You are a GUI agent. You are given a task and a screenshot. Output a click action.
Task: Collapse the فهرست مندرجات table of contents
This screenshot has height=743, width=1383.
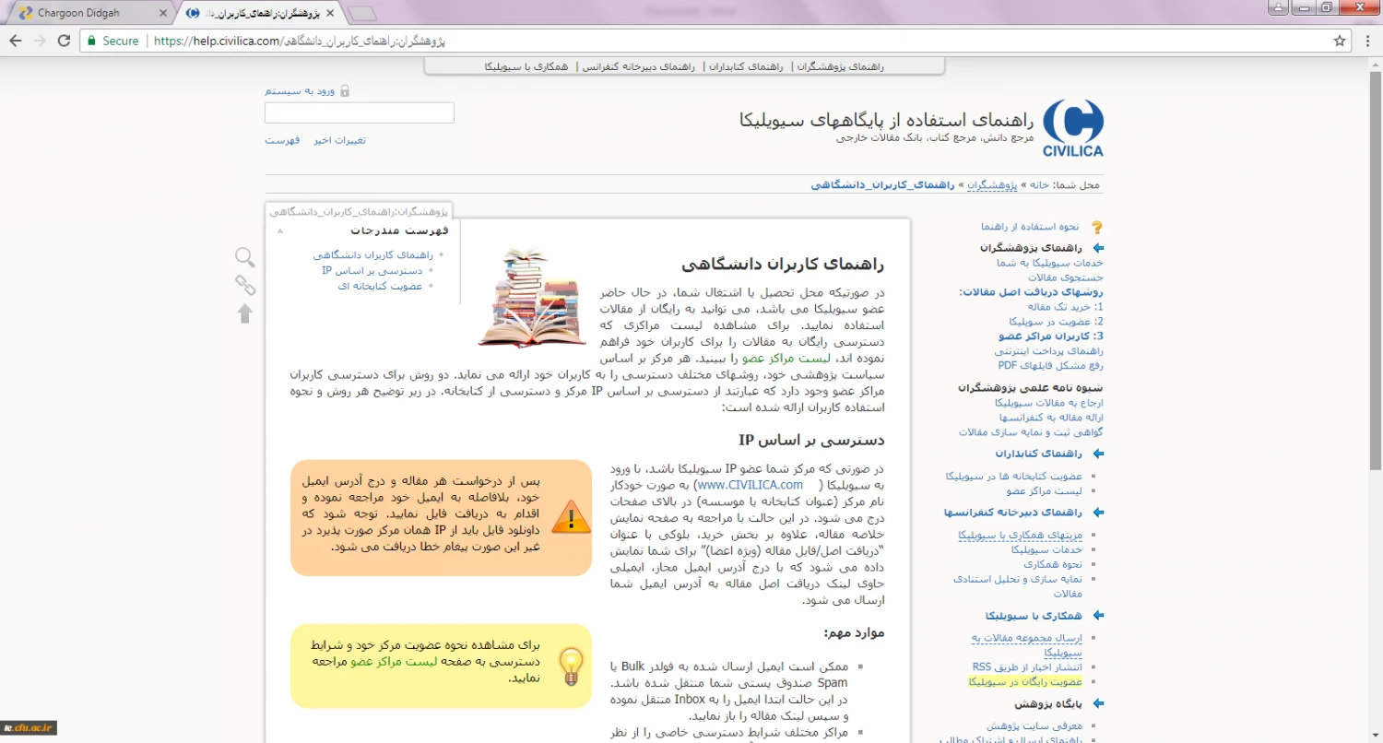(280, 231)
